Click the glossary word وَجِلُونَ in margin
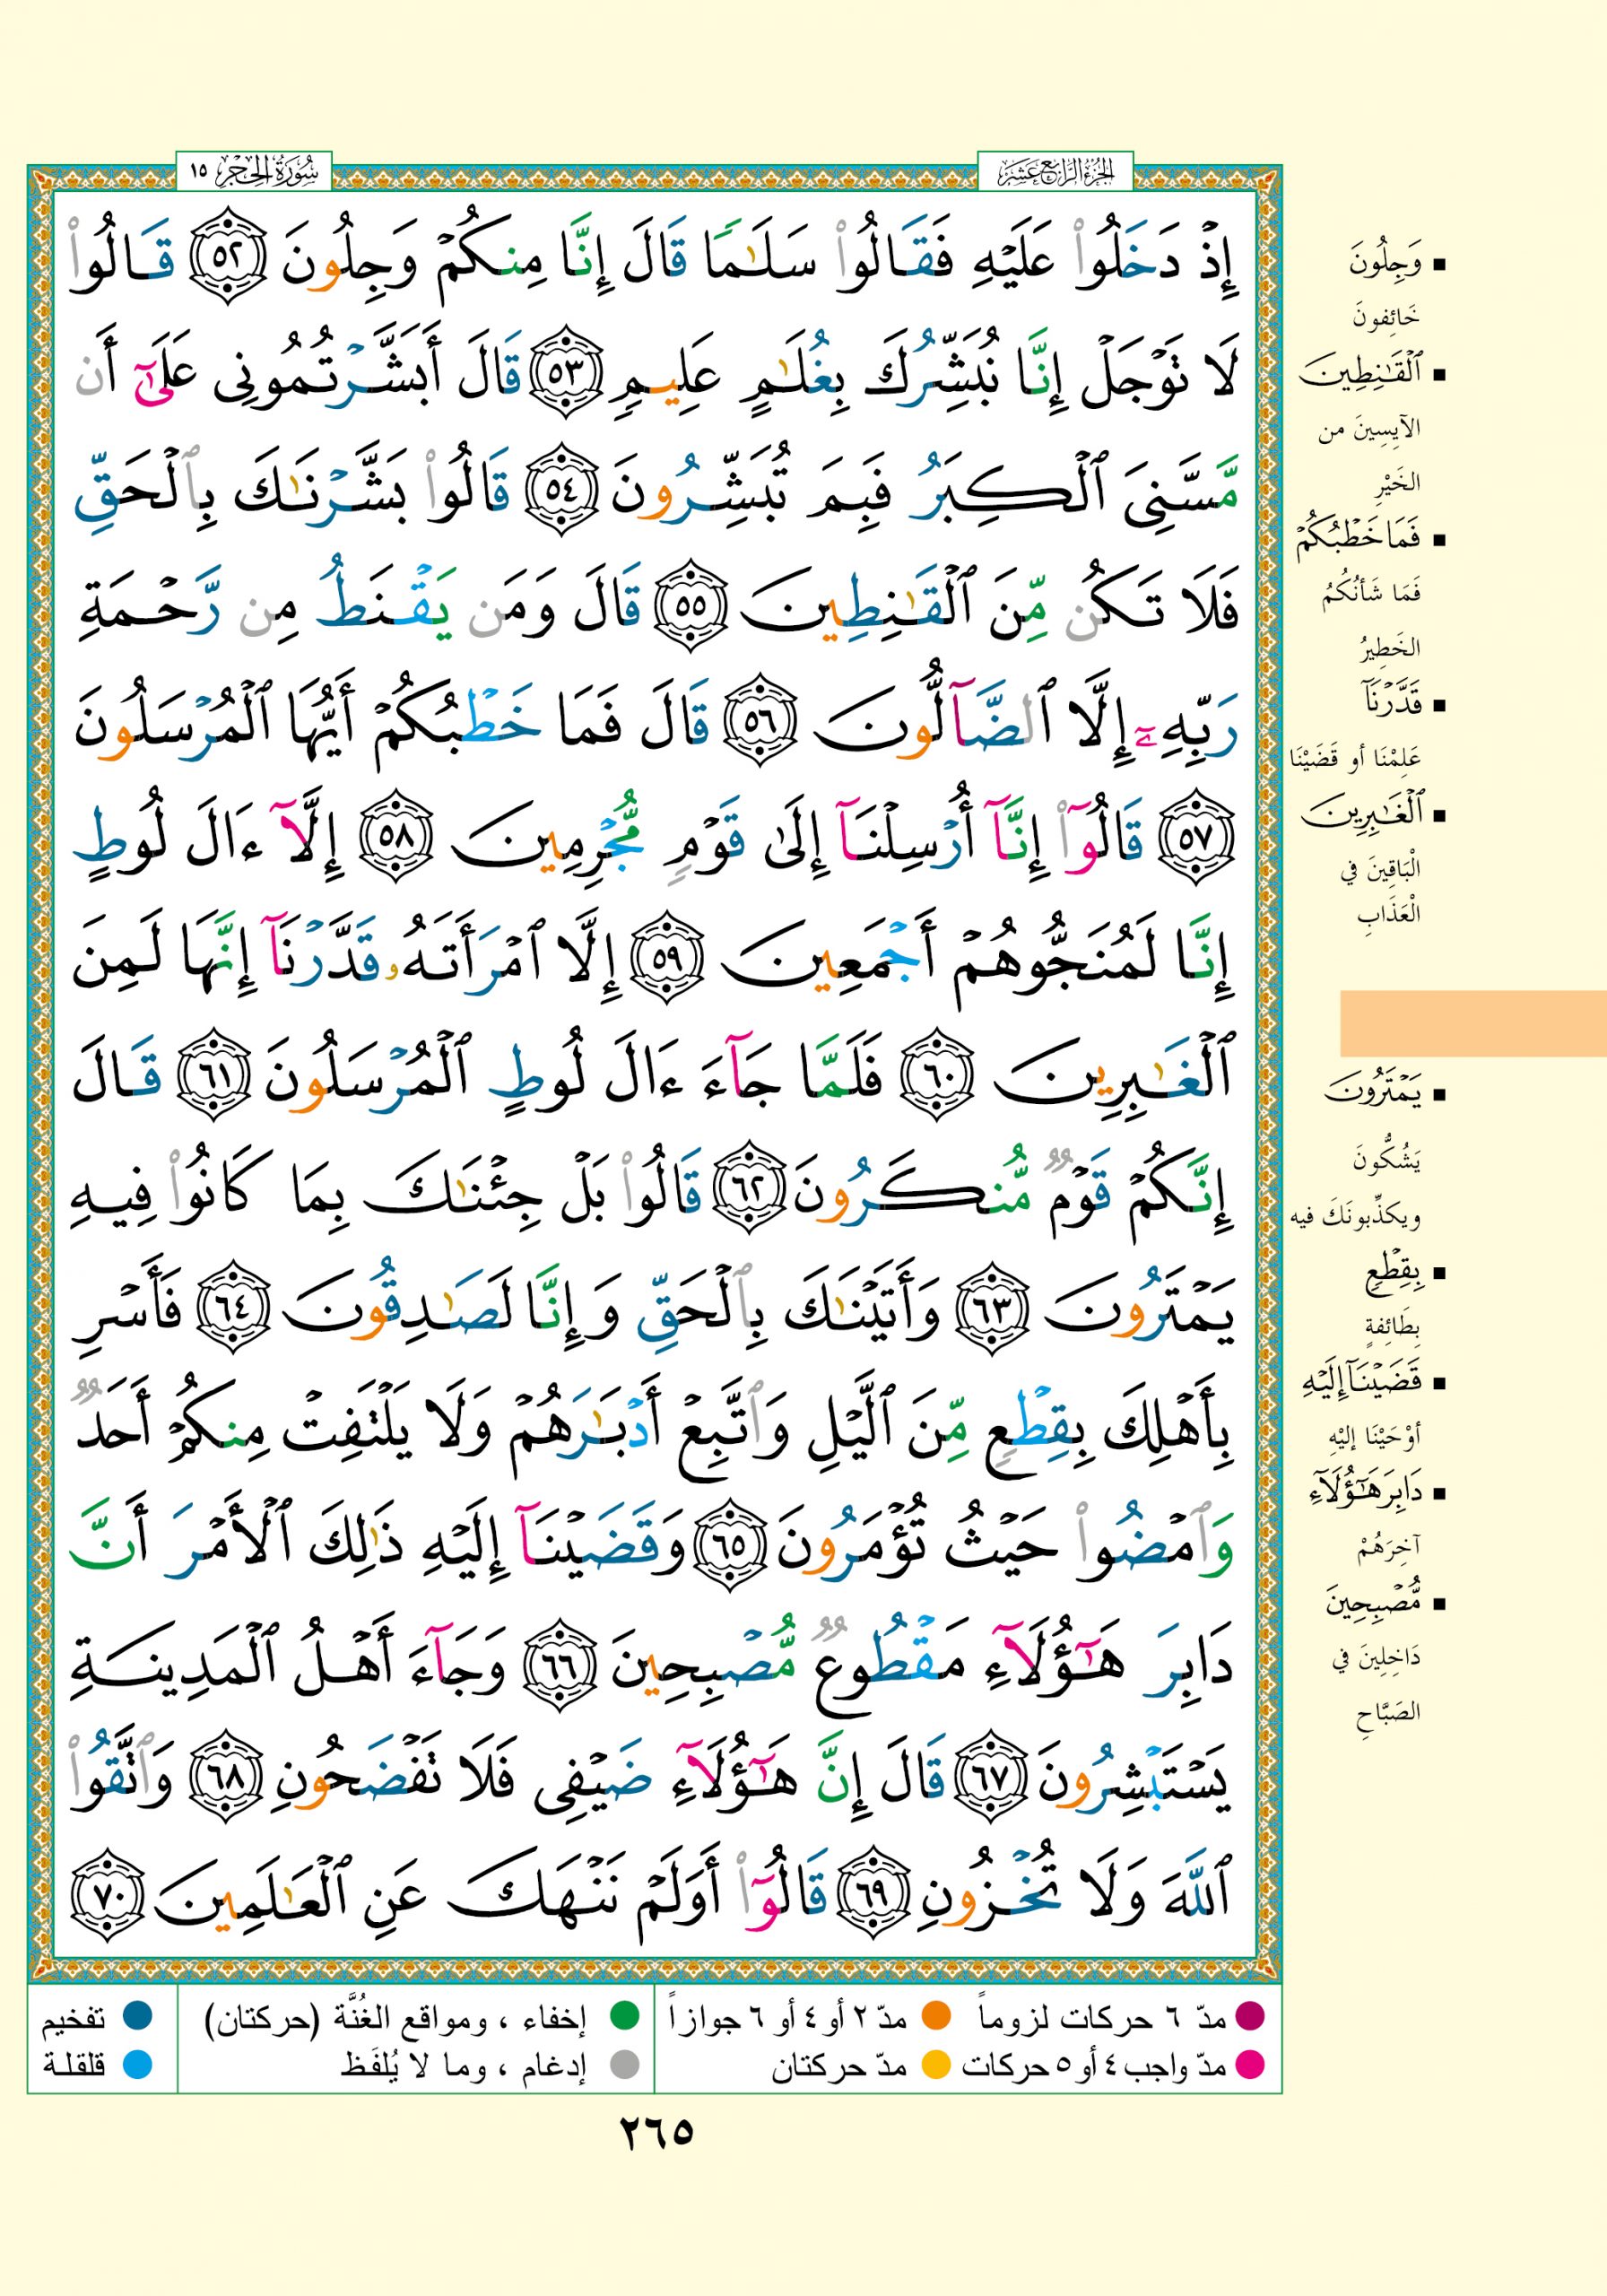Viewport: 1607px width, 2296px height. click(1384, 266)
